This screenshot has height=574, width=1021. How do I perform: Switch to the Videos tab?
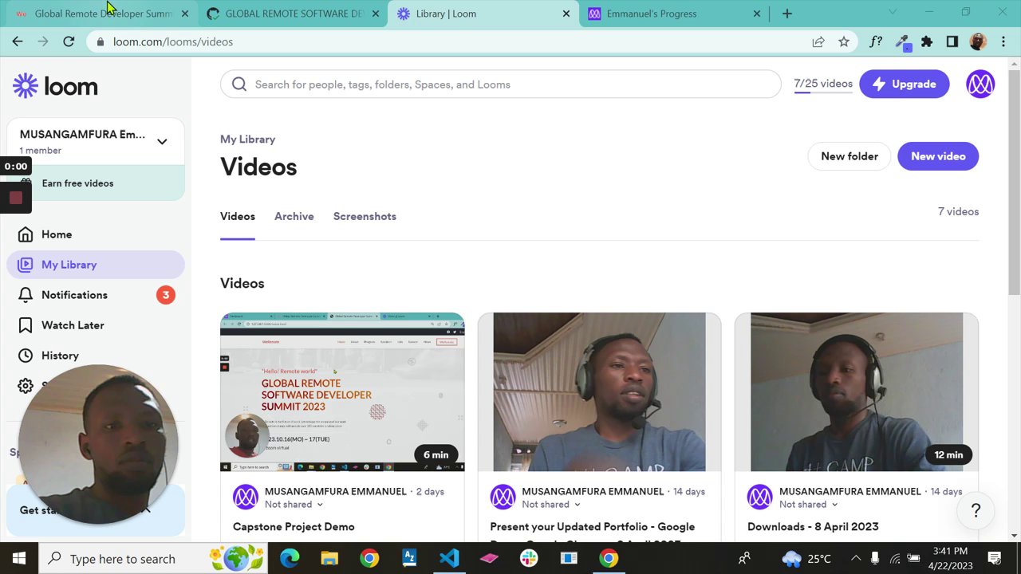[238, 217]
